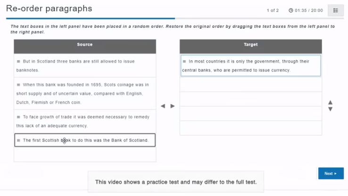Viewport: 348px width, 196px height.
Task: Click the down arrow to reorder Target item
Action: (330, 109)
